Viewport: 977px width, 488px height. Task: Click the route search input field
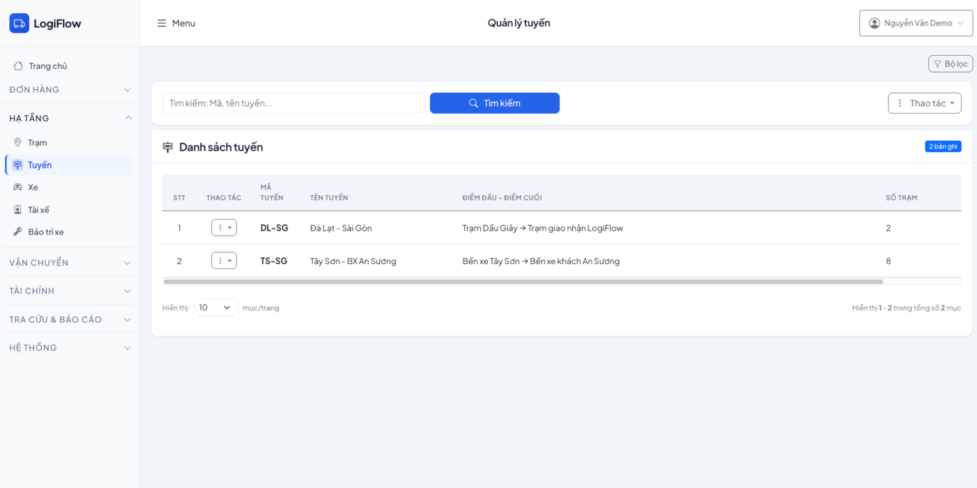point(293,103)
